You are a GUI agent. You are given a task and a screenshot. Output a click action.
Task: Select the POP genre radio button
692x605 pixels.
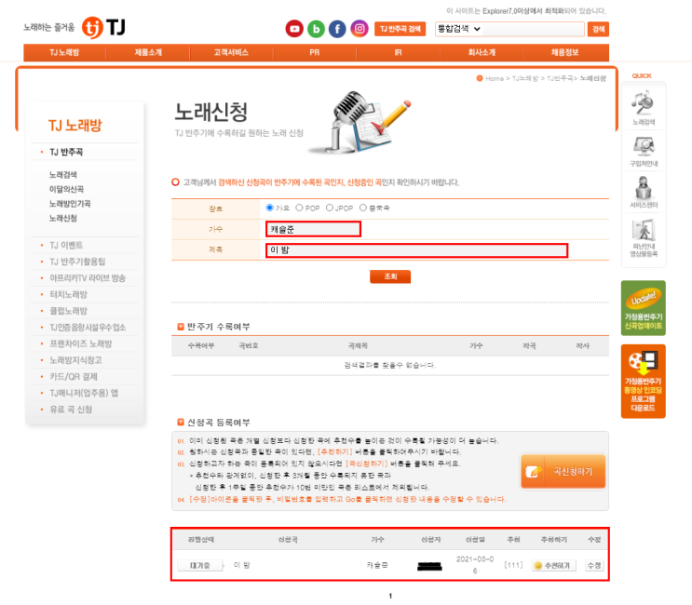[299, 208]
